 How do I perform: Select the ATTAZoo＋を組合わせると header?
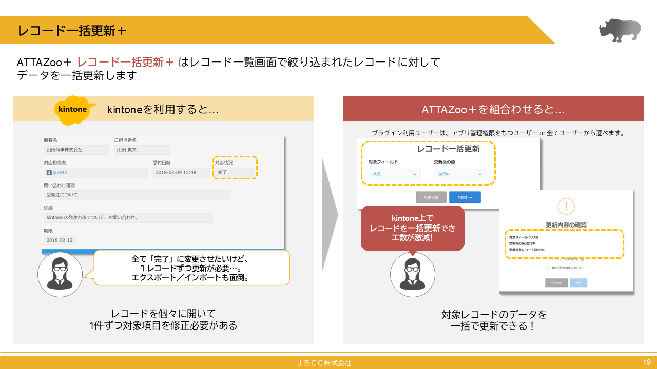(493, 109)
